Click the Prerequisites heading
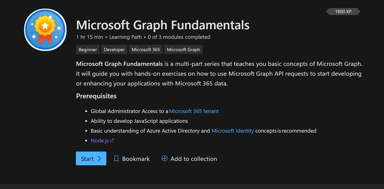The height and width of the screenshot is (189, 384). [96, 96]
